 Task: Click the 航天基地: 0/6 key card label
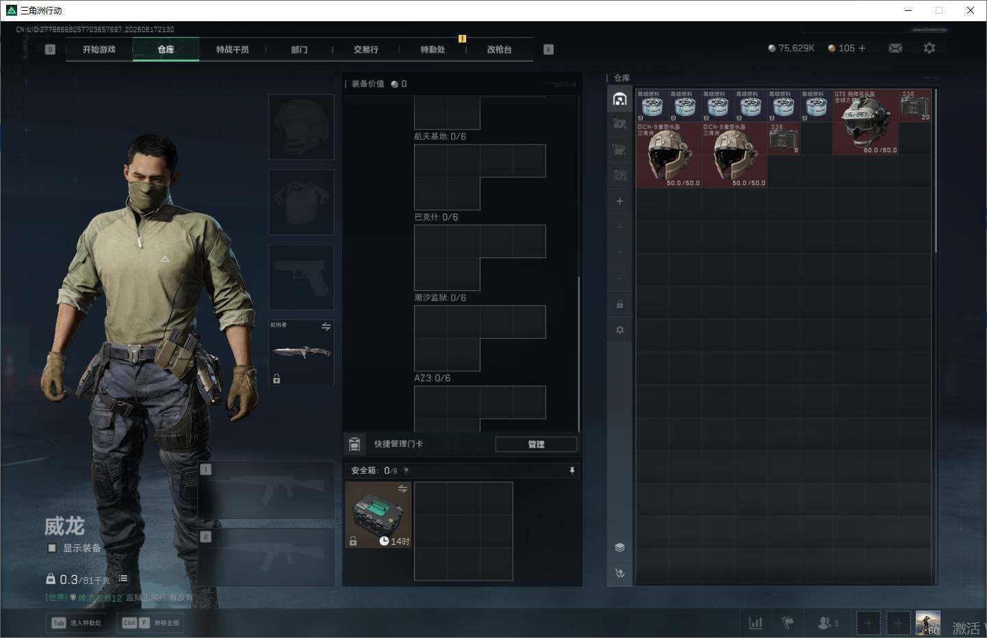(x=440, y=137)
